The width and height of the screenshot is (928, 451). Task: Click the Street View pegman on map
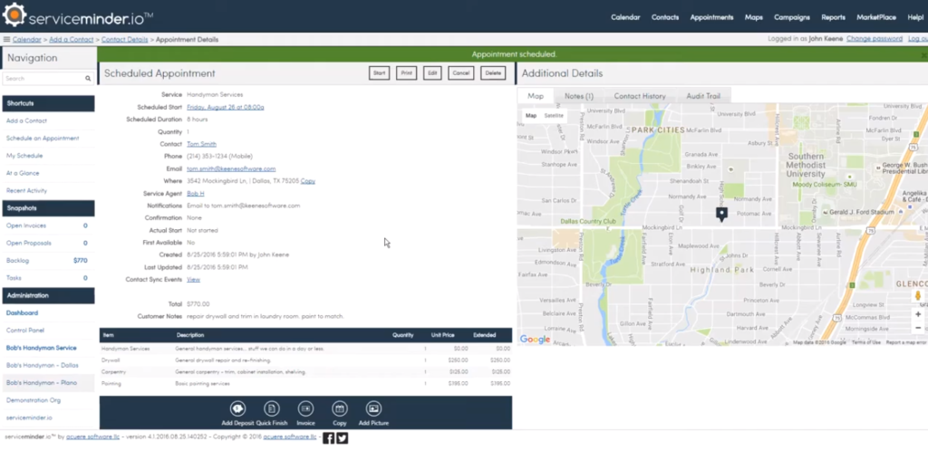(x=918, y=295)
